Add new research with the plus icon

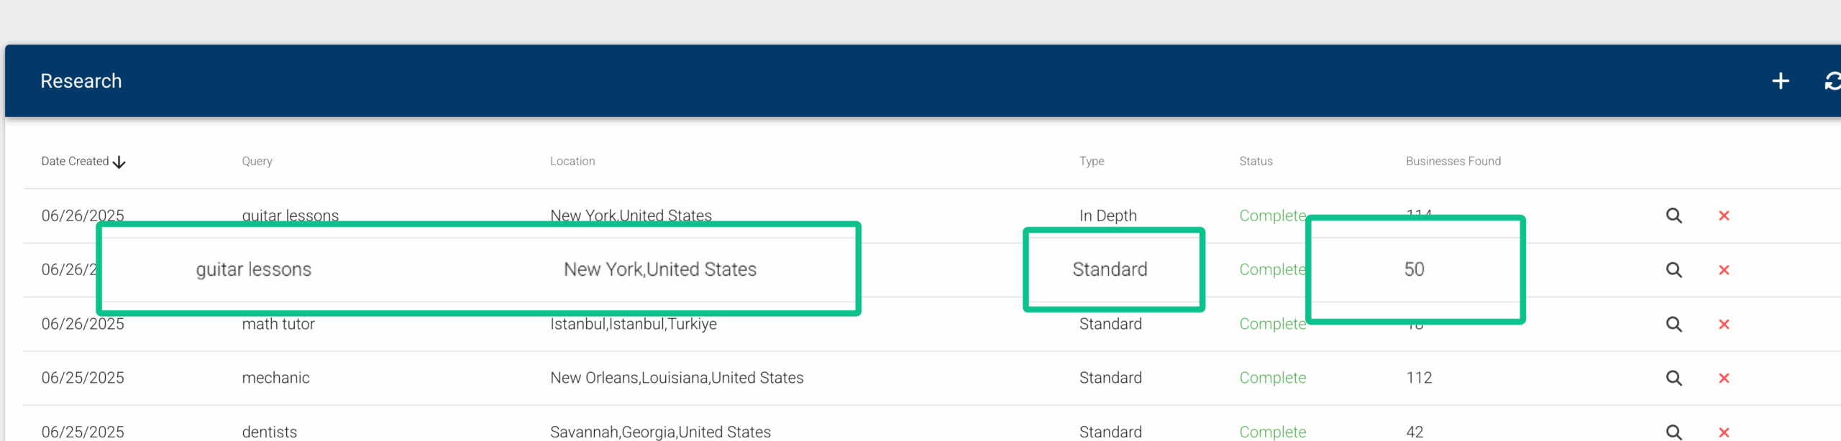(1781, 81)
